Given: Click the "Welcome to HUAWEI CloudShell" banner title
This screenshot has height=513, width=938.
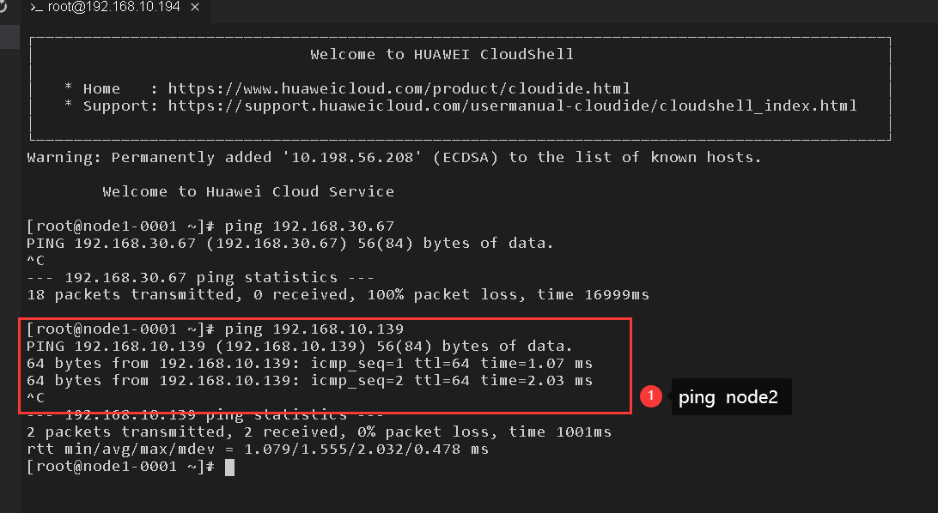Looking at the screenshot, I should 442,54.
